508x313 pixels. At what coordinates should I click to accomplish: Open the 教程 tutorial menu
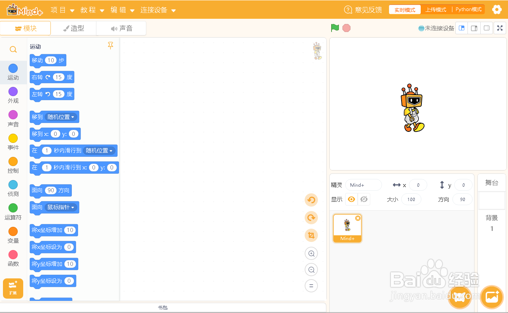pos(92,10)
